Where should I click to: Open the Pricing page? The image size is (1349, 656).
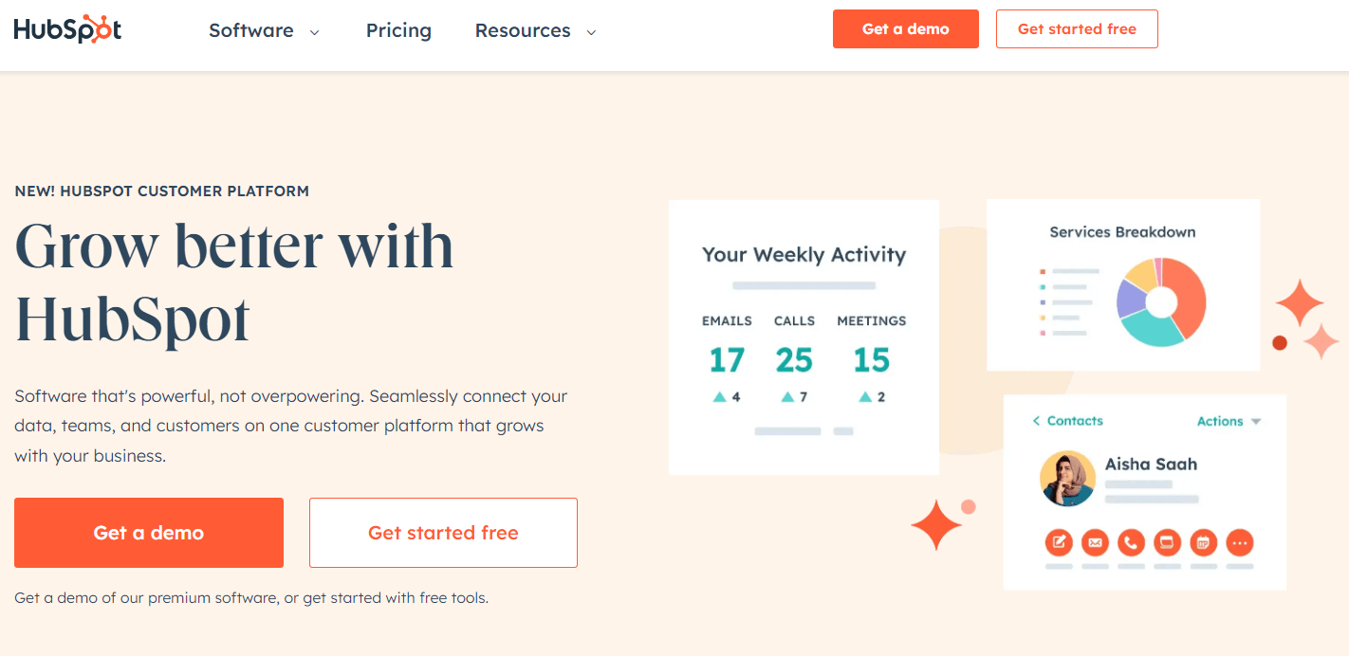398,30
